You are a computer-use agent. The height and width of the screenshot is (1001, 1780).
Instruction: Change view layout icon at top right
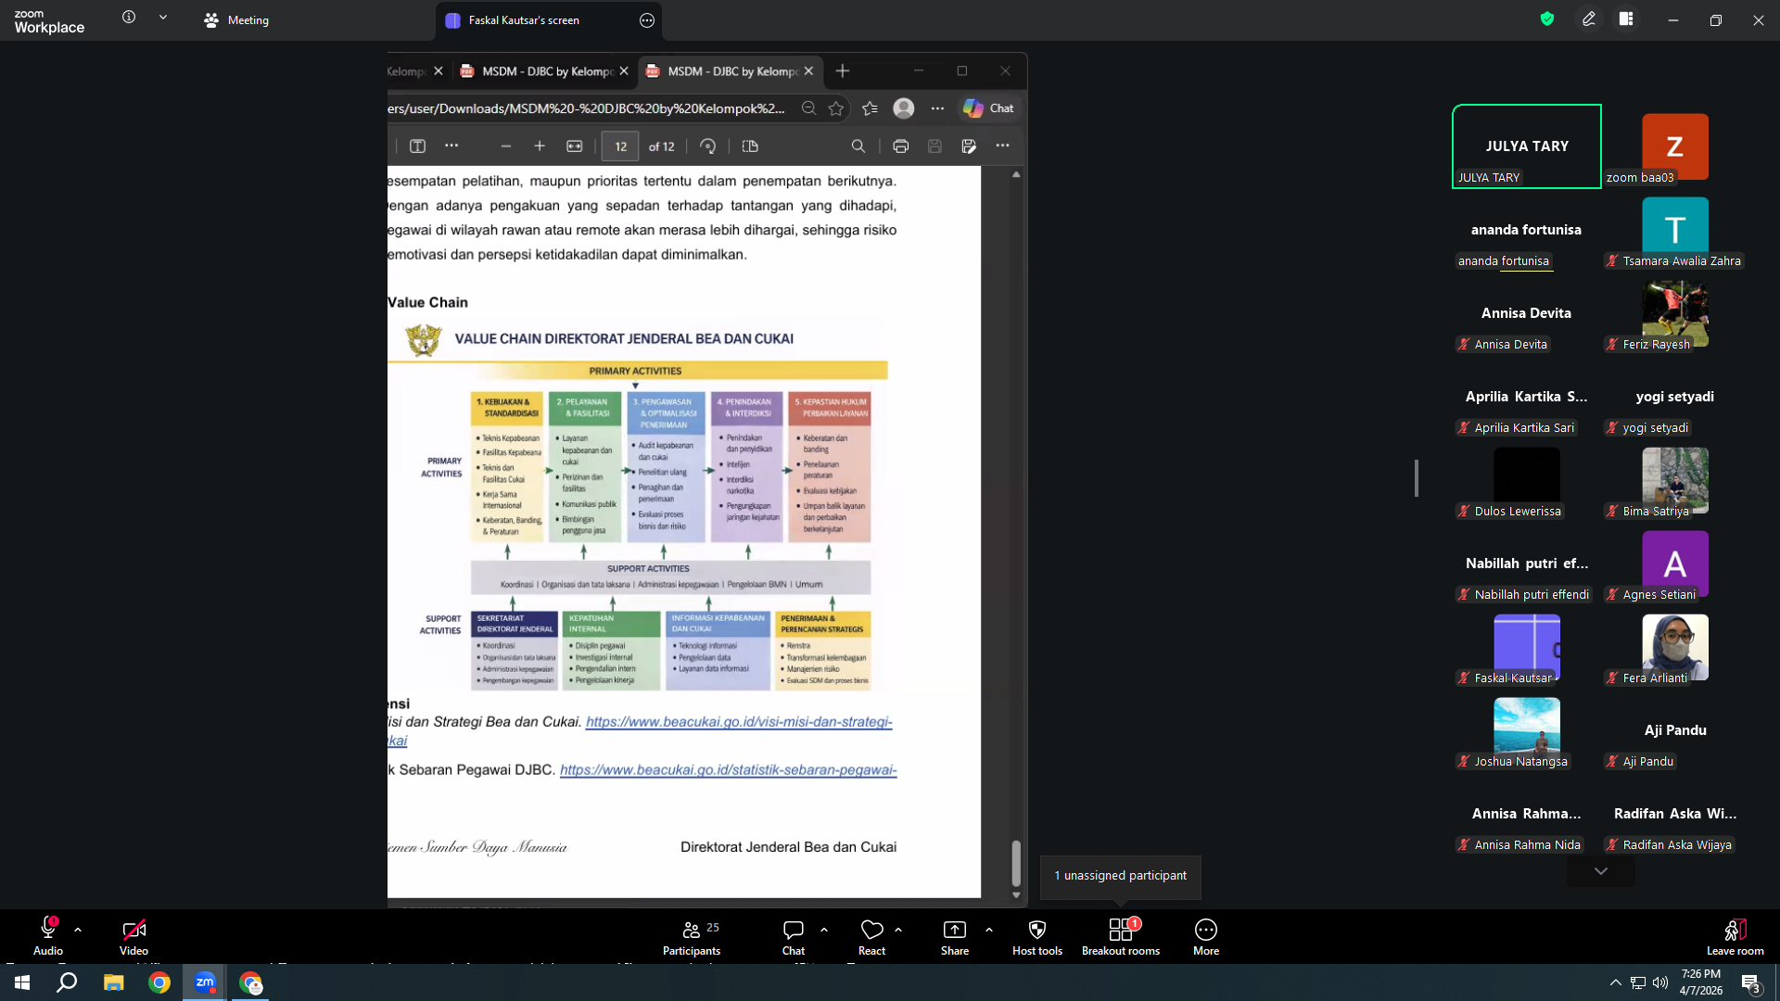[x=1626, y=19]
